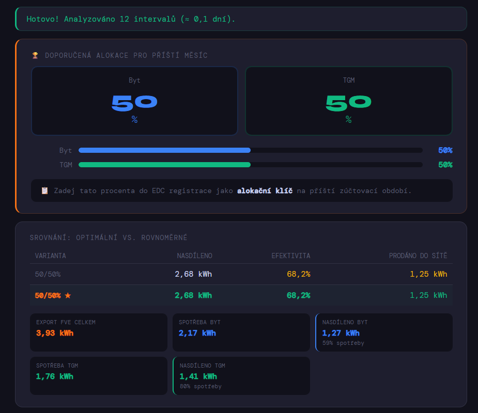Image resolution: width=478 pixels, height=413 pixels.
Task: Click the clipboard icon in the EDC hint
Action: point(44,190)
